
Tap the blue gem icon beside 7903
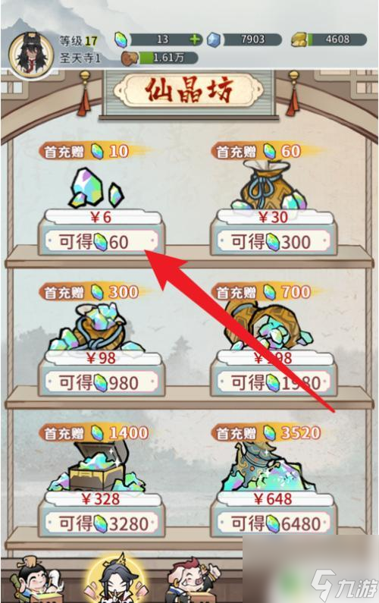point(214,39)
